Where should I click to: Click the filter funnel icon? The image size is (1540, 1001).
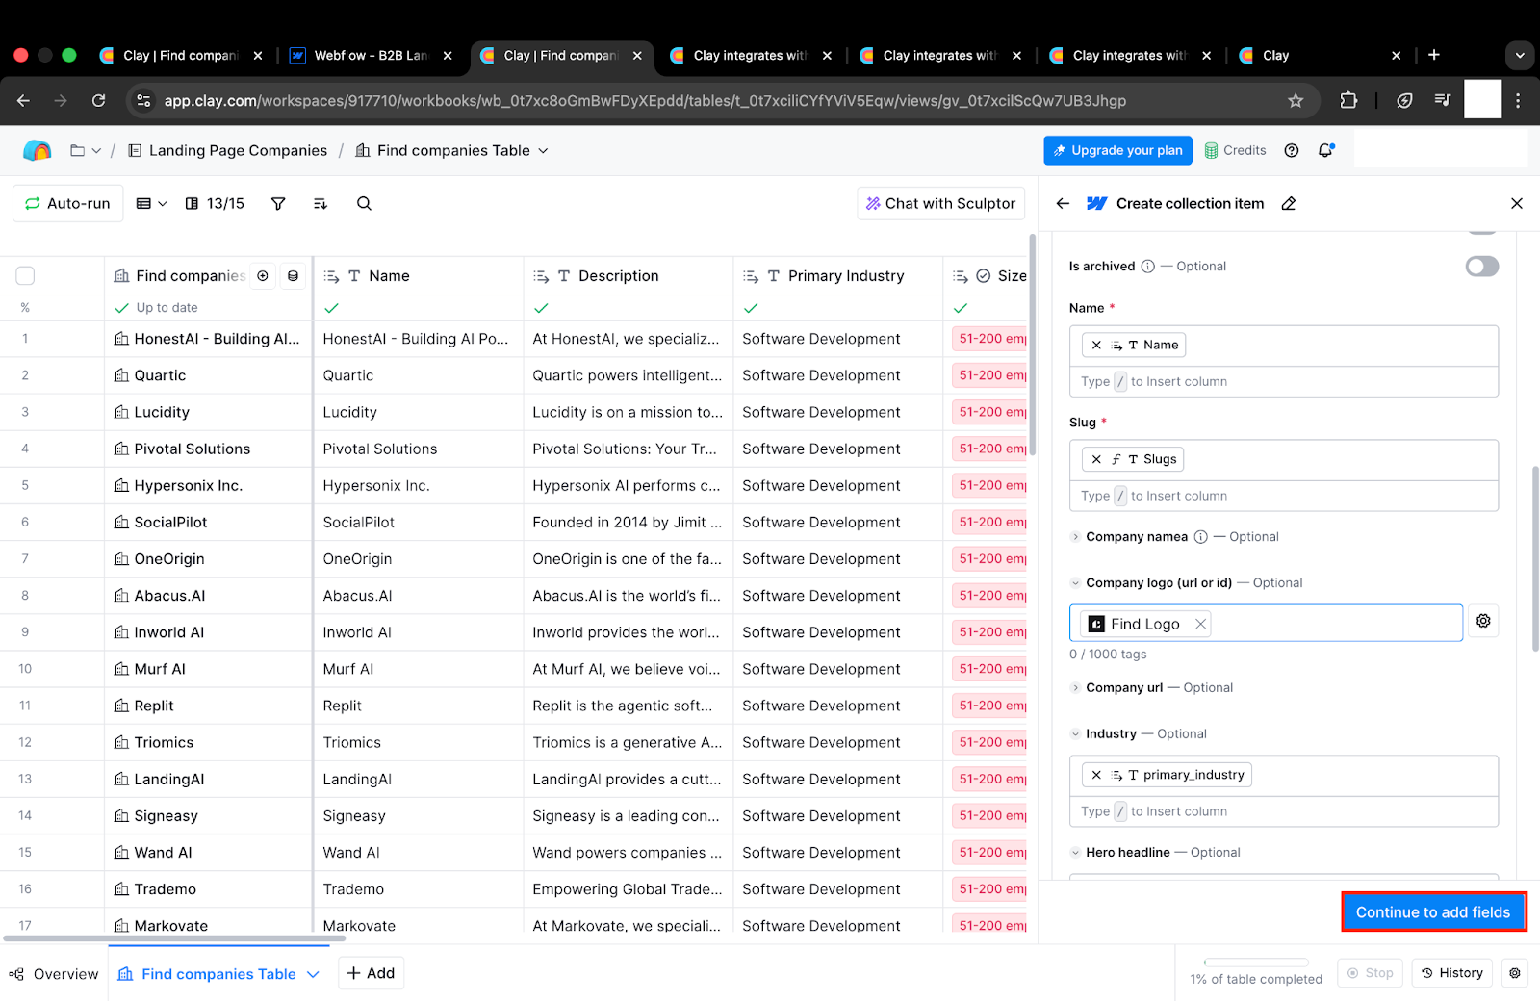pyautogui.click(x=278, y=203)
